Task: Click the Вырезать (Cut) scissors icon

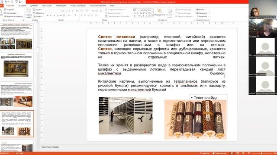Action: 5,9
